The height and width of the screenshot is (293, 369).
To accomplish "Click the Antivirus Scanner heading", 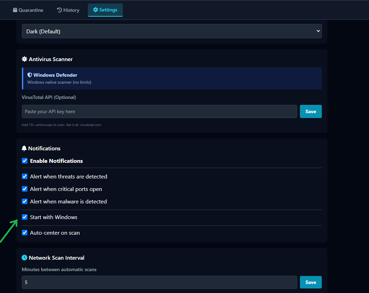I will pos(51,59).
